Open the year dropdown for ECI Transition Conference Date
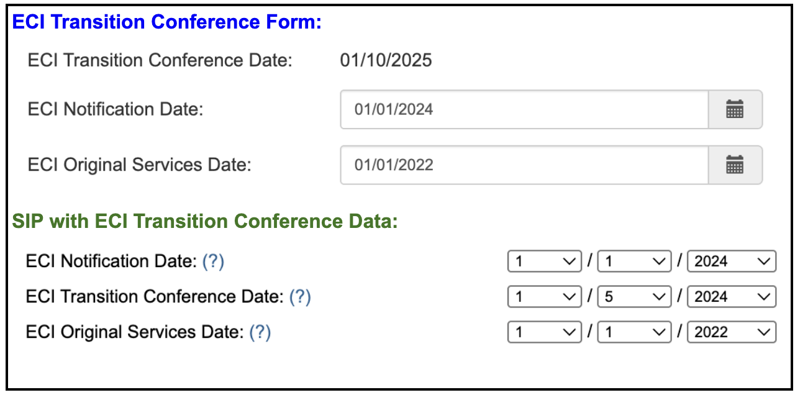 click(x=731, y=296)
